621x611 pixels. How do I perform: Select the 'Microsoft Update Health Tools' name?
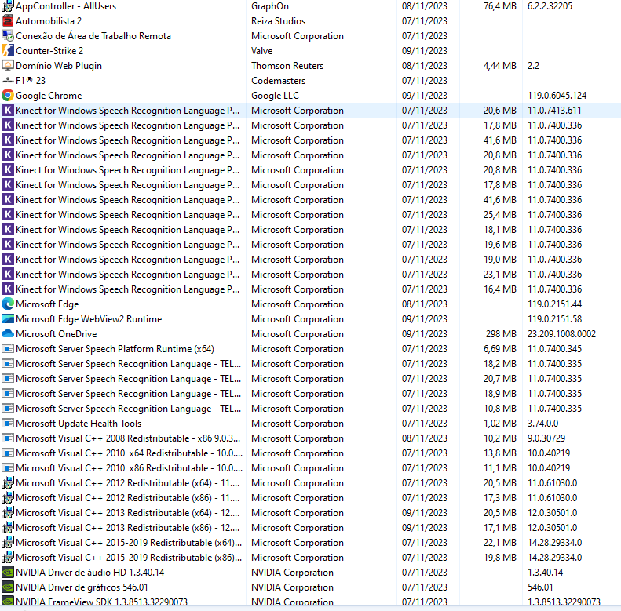pos(79,423)
